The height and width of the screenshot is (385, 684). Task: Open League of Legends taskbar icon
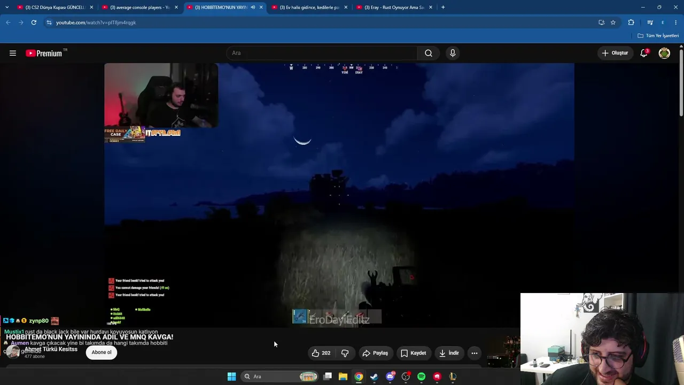[x=453, y=376]
